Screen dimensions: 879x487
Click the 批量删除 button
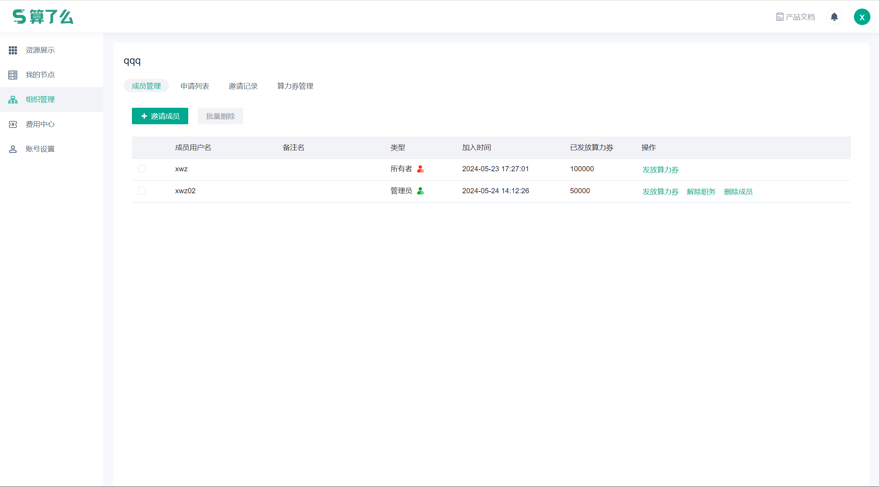[220, 116]
